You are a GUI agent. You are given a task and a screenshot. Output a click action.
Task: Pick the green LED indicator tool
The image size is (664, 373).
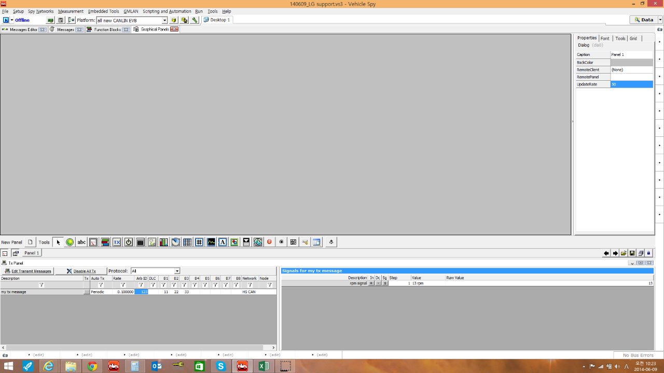coord(70,242)
